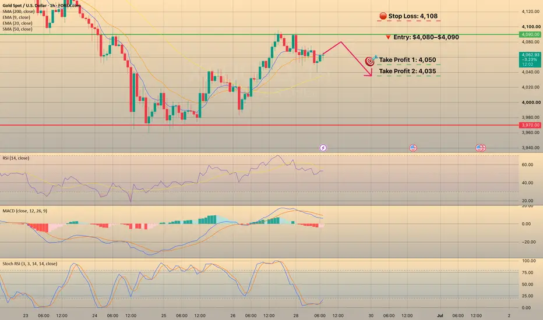
Task: Click the 3,940.00 price axis label
Action: (531, 148)
